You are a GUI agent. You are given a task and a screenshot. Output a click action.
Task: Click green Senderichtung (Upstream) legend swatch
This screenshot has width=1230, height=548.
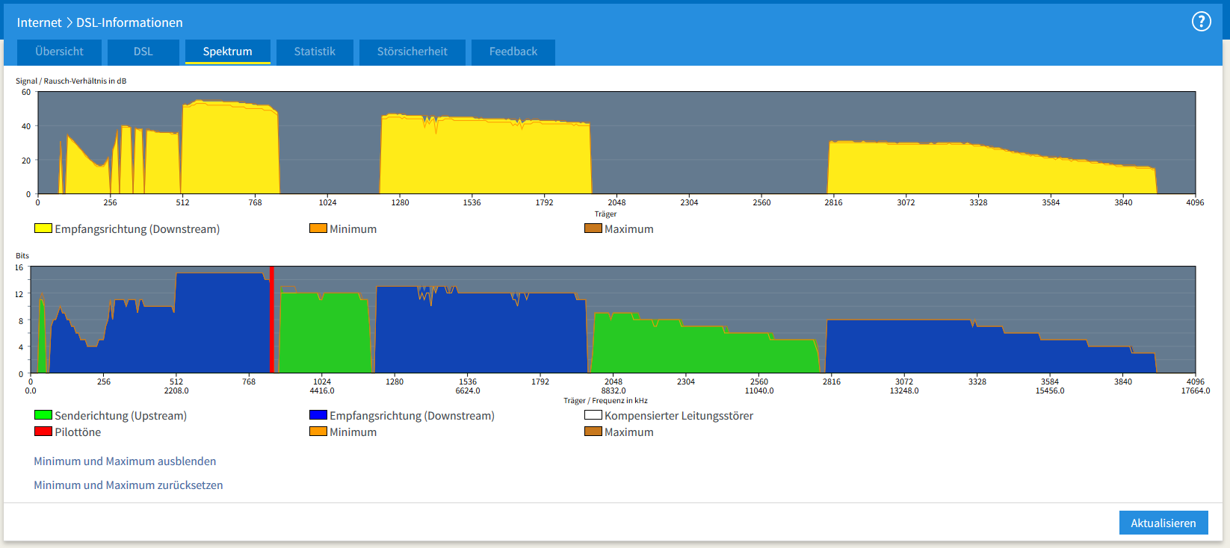43,415
